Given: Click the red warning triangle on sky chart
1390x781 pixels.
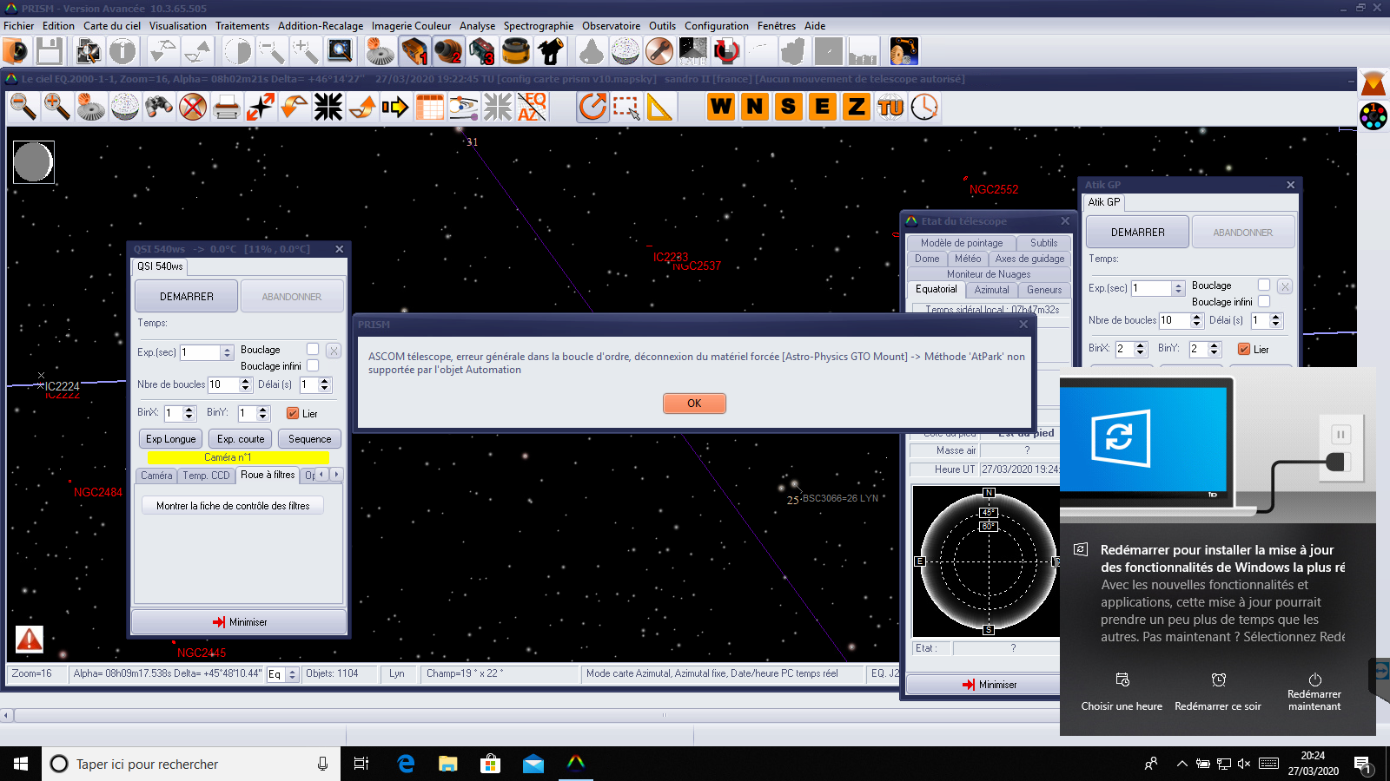Looking at the screenshot, I should (30, 640).
